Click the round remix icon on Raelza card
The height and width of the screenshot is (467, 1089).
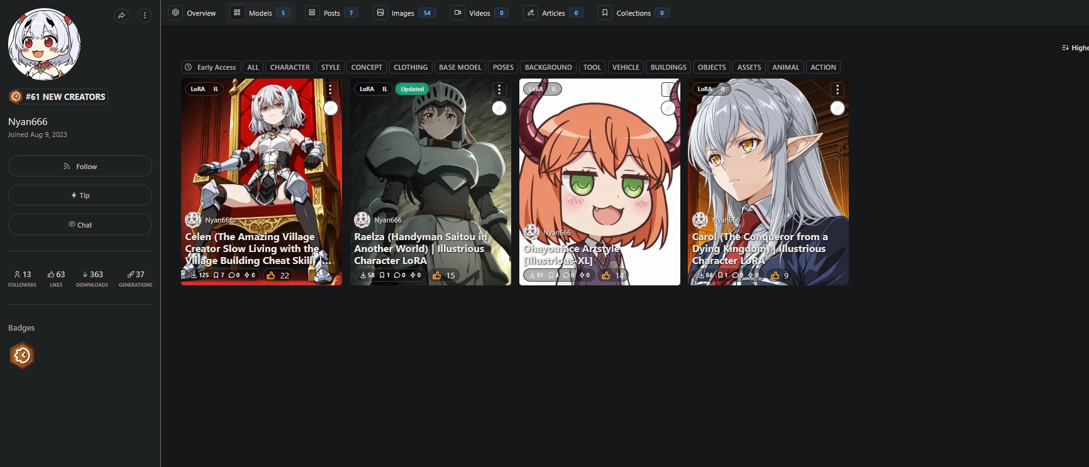point(499,108)
